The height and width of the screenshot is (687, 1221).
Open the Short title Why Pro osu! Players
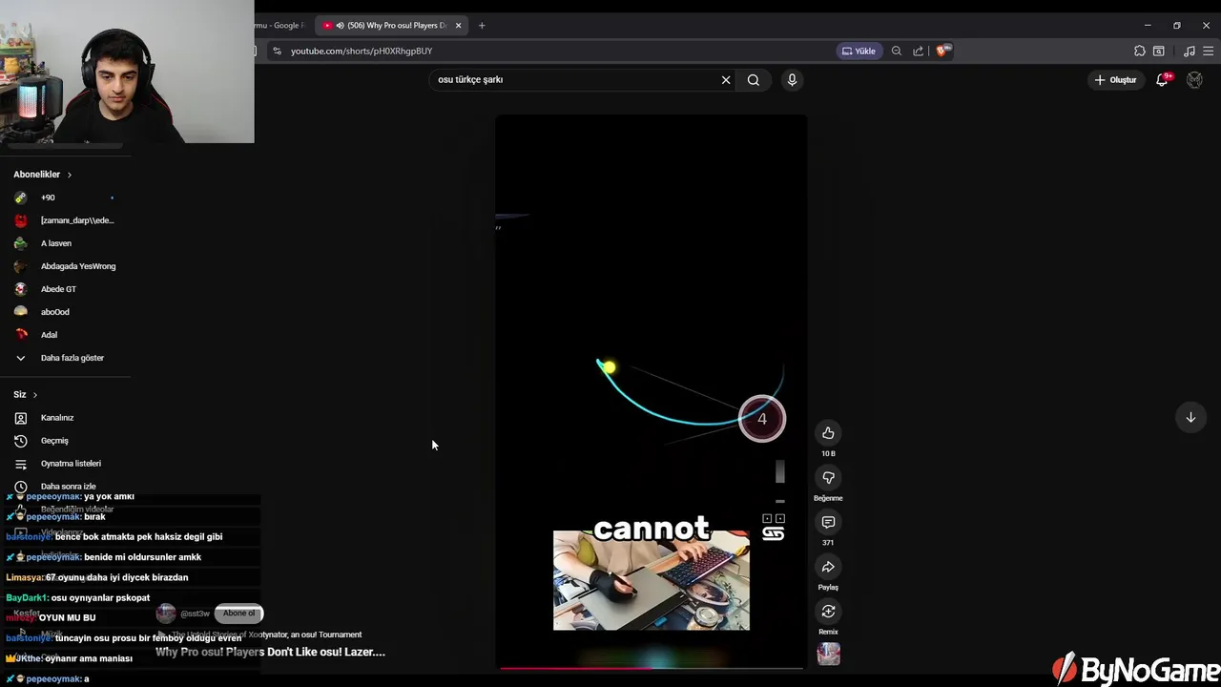pyautogui.click(x=270, y=653)
